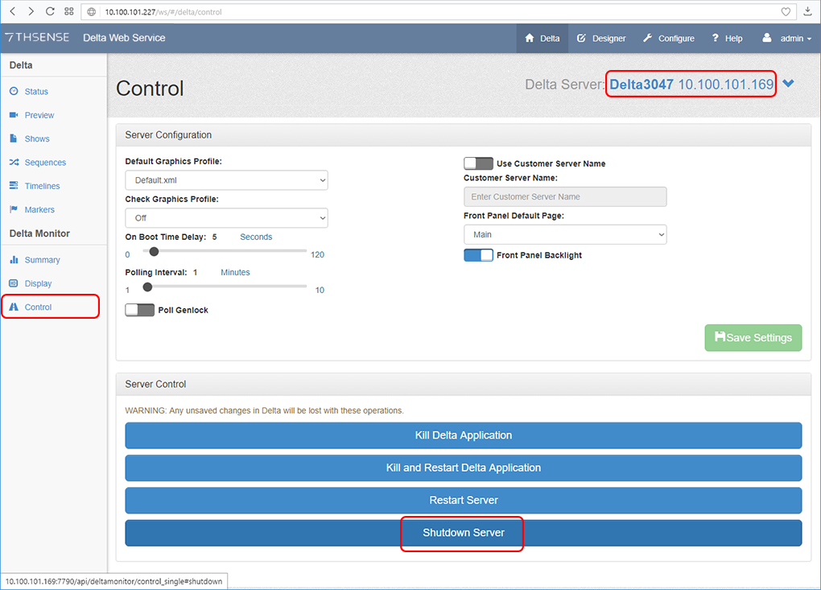Viewport: 821px width, 590px height.
Task: Click the Server Configuration panel header
Action: pyautogui.click(x=464, y=135)
